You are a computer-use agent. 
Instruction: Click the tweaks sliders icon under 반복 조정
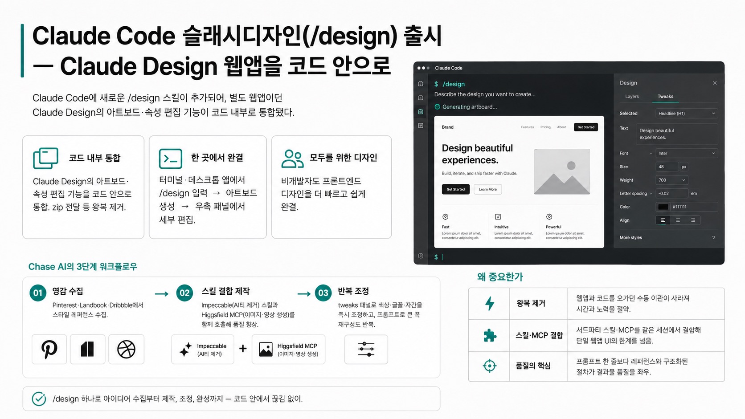tap(366, 350)
